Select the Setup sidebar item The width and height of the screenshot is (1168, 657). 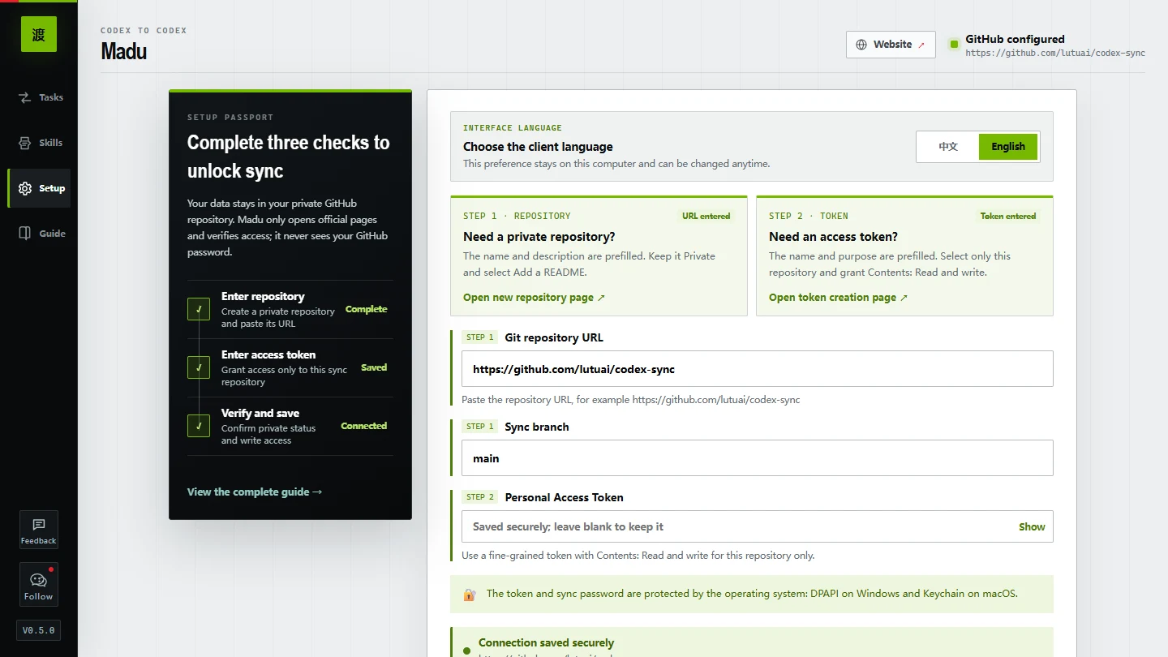[x=39, y=188]
